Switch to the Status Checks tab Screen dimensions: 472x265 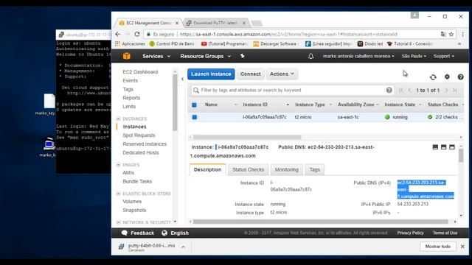248,170
